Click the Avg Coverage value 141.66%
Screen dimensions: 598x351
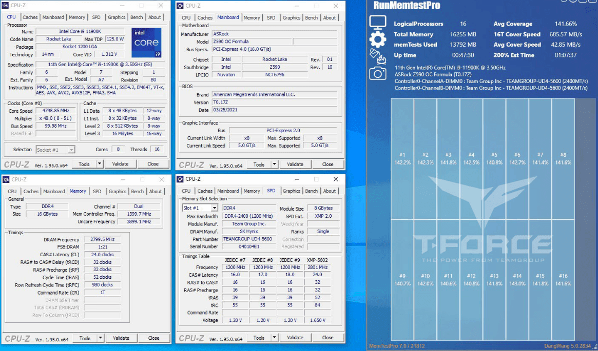566,24
